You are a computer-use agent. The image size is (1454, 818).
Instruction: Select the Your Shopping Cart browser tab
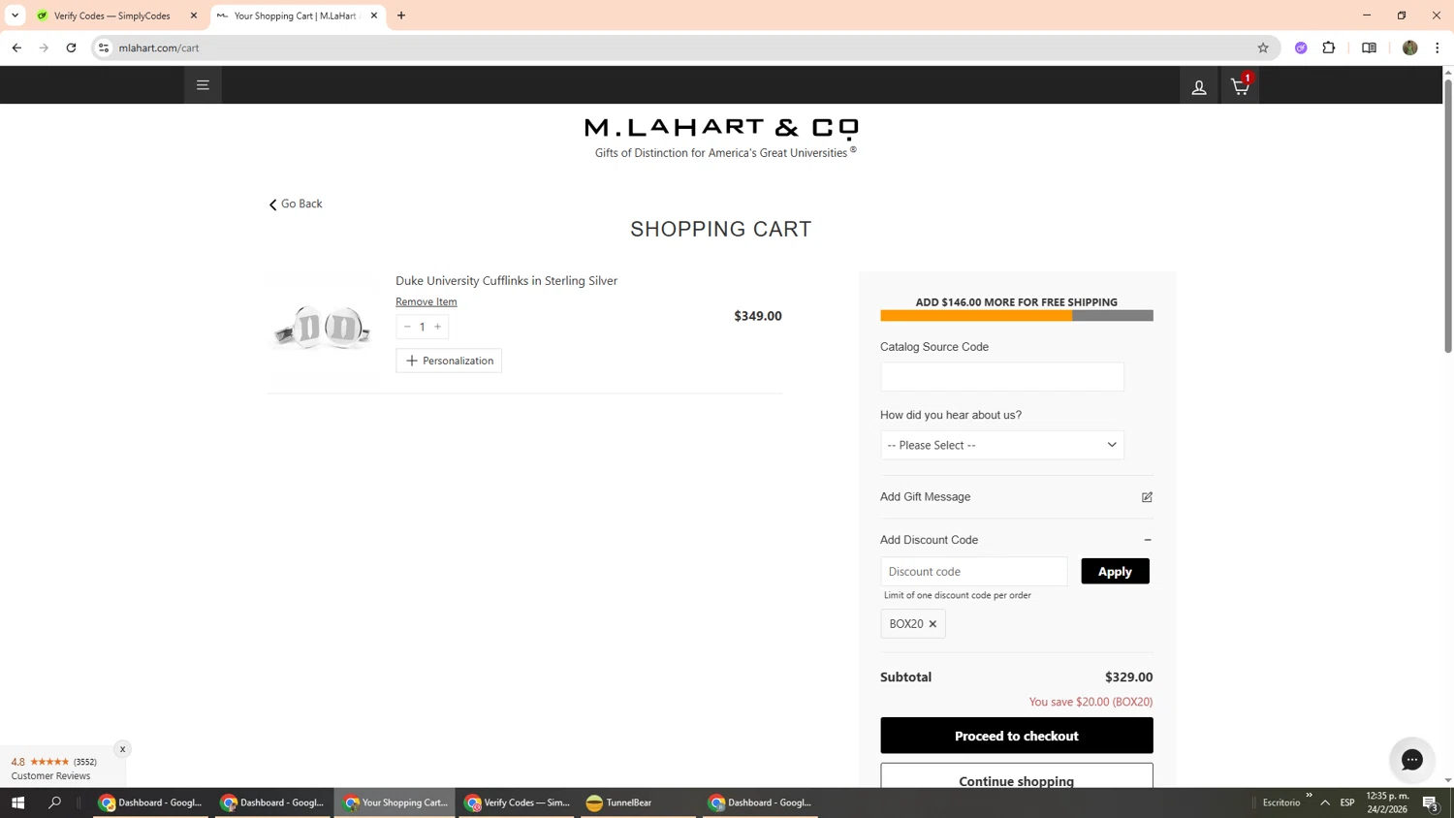tap(295, 16)
